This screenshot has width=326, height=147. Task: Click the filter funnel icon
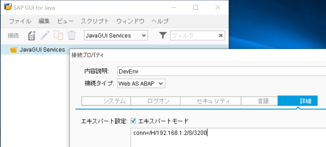(x=163, y=36)
